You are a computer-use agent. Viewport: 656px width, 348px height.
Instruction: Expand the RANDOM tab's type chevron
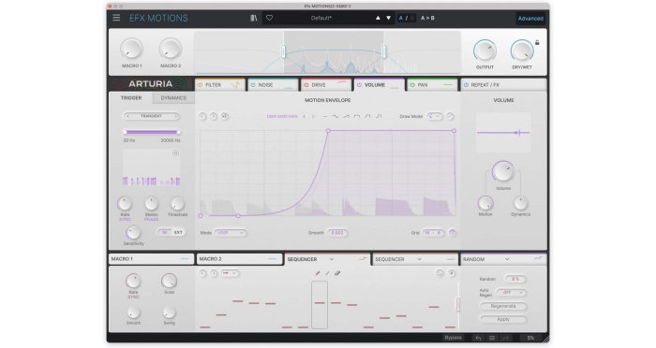click(507, 259)
